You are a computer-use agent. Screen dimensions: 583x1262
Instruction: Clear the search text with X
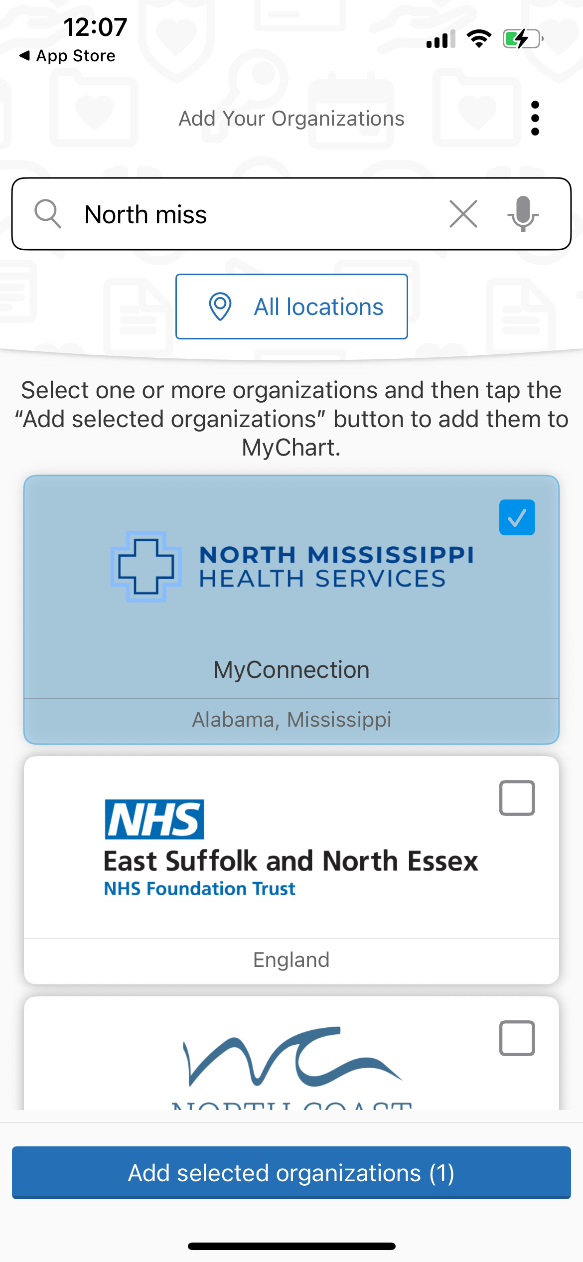(463, 214)
